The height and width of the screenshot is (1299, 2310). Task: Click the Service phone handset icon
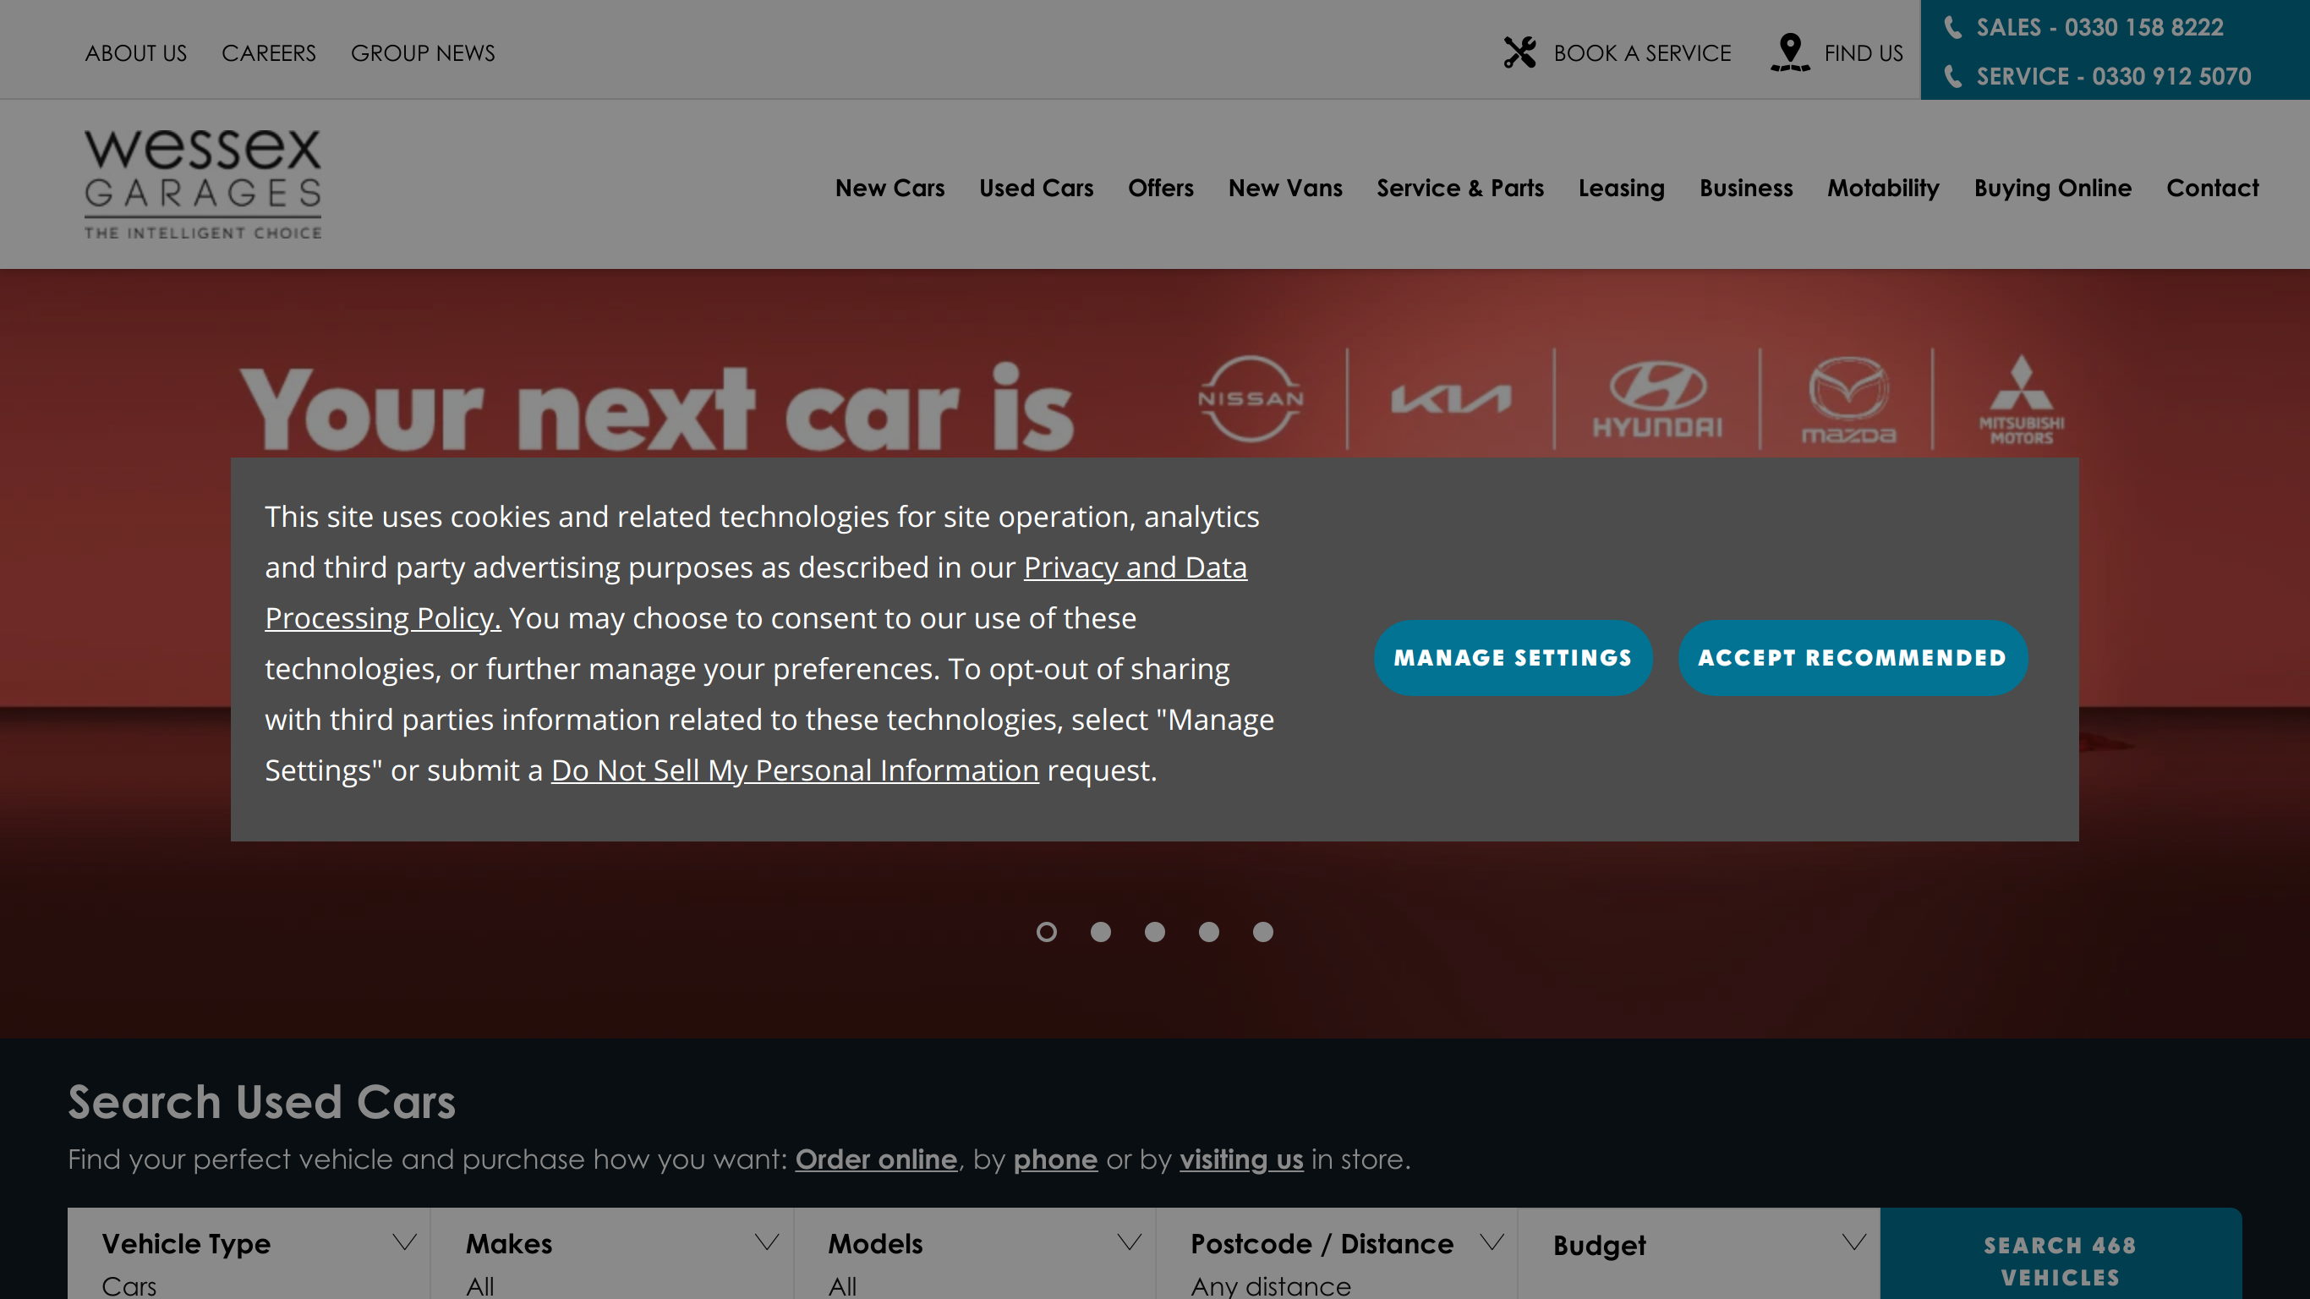pos(1952,76)
